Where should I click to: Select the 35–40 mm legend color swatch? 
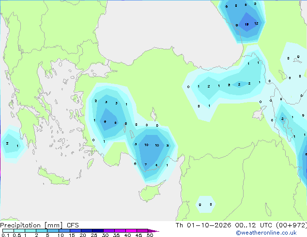click(x=120, y=231)
